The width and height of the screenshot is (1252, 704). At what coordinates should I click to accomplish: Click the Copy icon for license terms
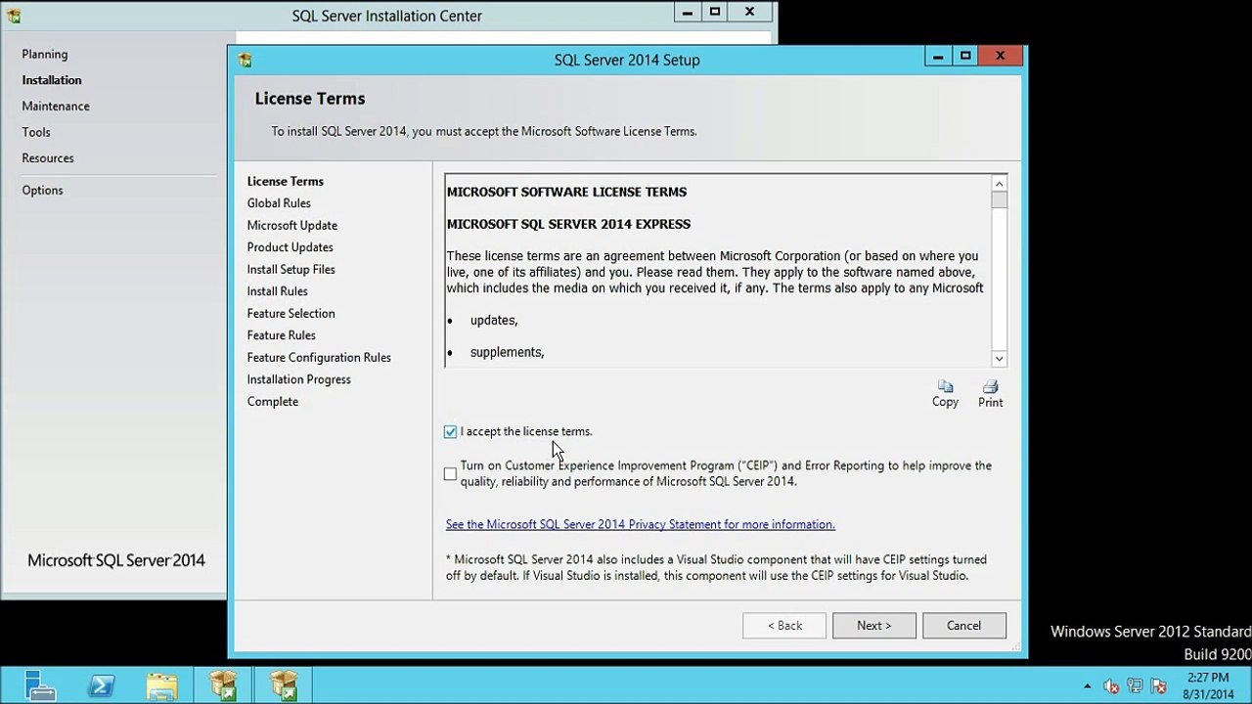pyautogui.click(x=945, y=394)
